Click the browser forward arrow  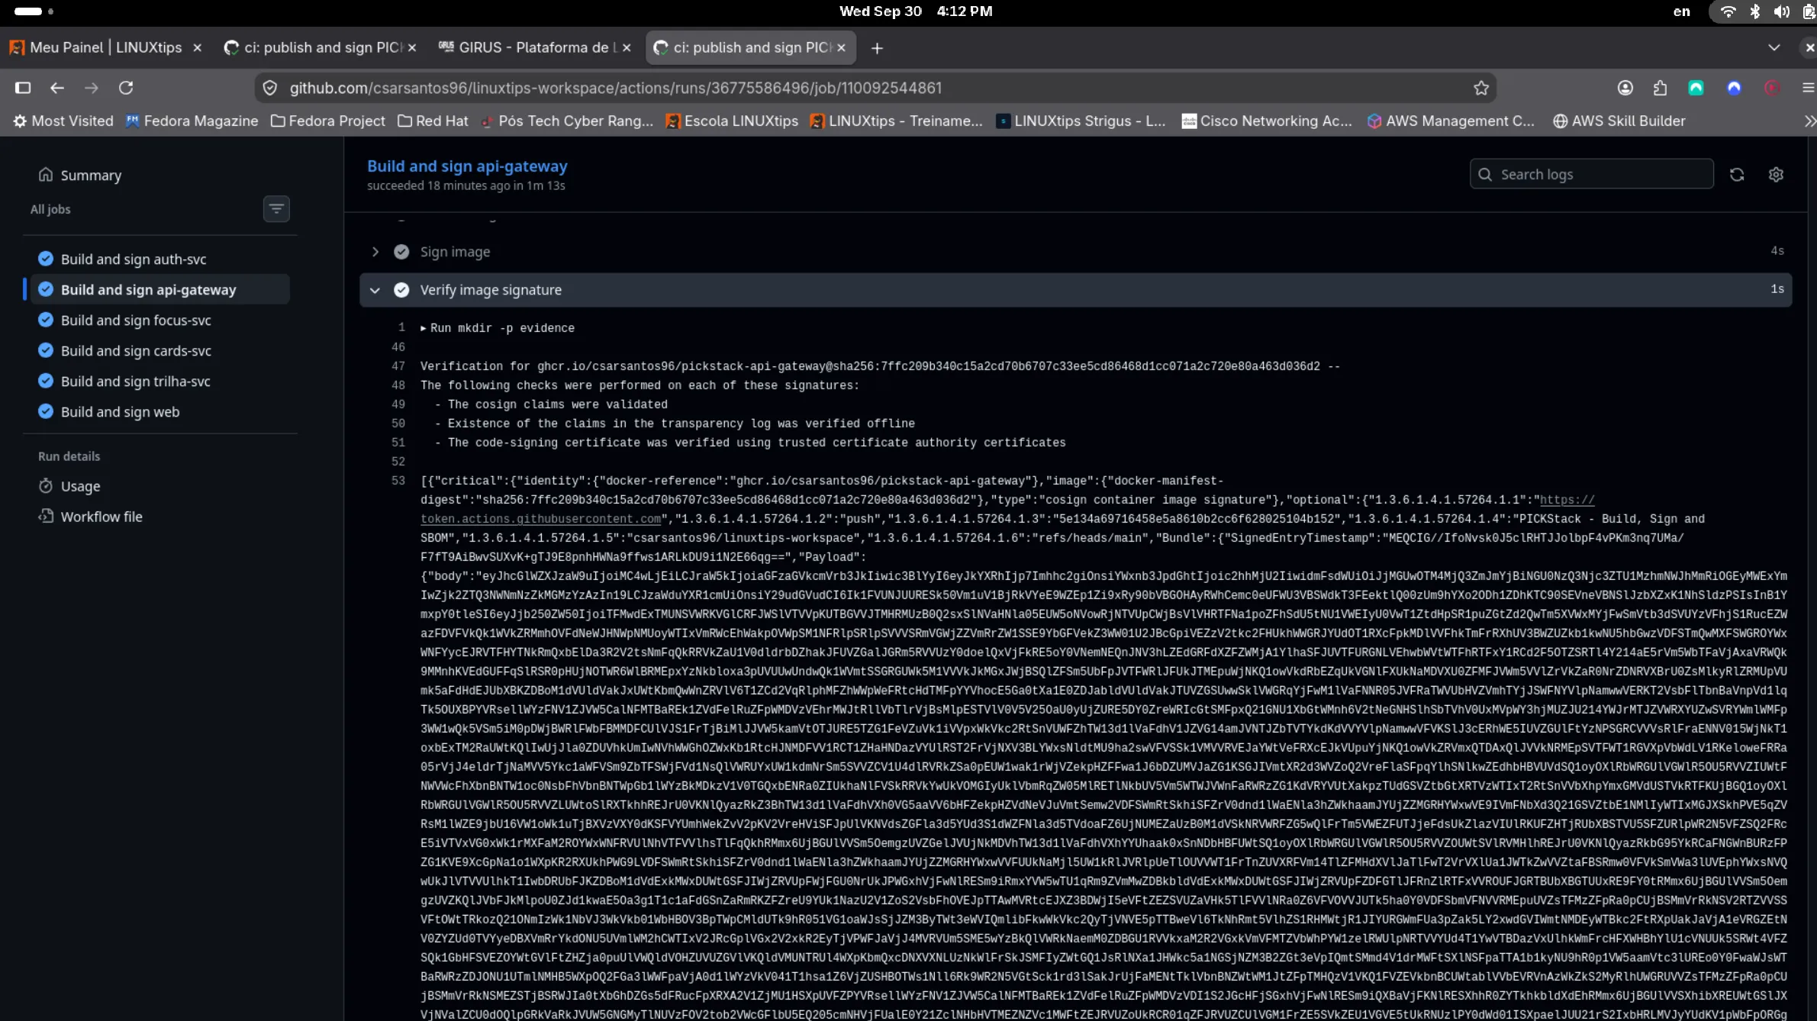[92, 88]
